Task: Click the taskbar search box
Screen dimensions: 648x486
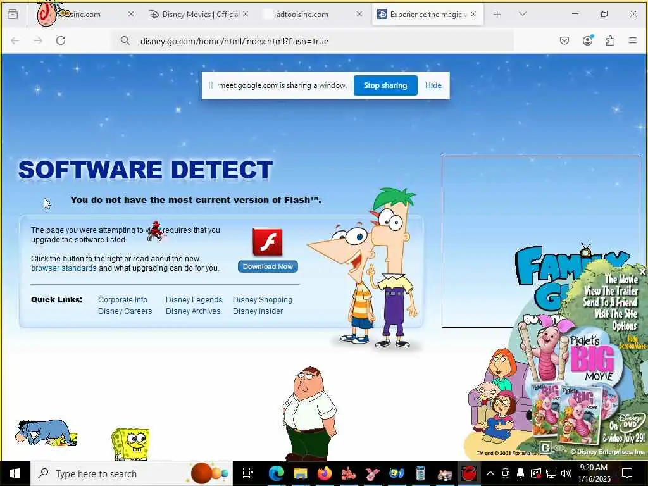Action: coord(132,473)
